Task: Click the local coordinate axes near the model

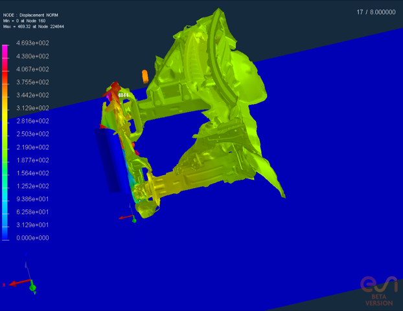Action: pyautogui.click(x=130, y=217)
